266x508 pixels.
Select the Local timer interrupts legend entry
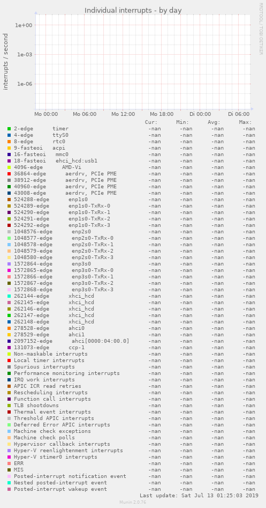(x=49, y=360)
